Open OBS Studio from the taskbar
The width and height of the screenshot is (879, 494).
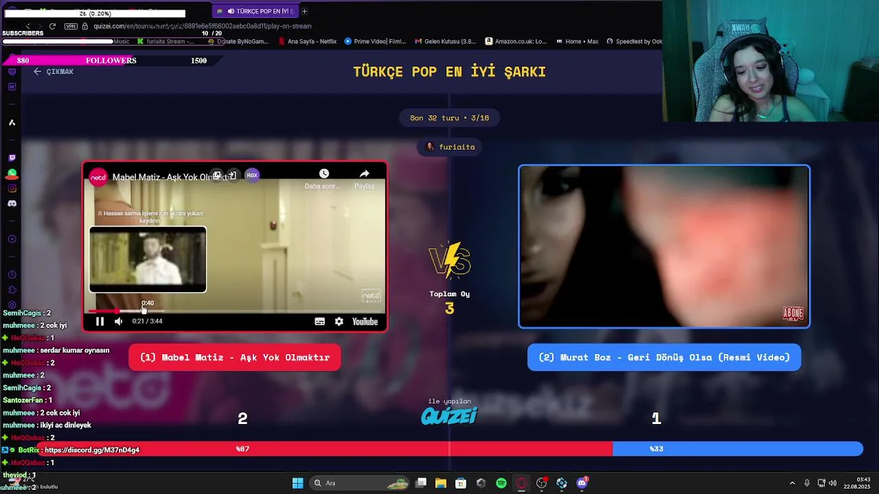[x=542, y=483]
